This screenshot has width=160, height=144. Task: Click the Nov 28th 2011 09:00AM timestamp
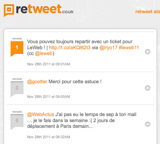click(x=49, y=96)
